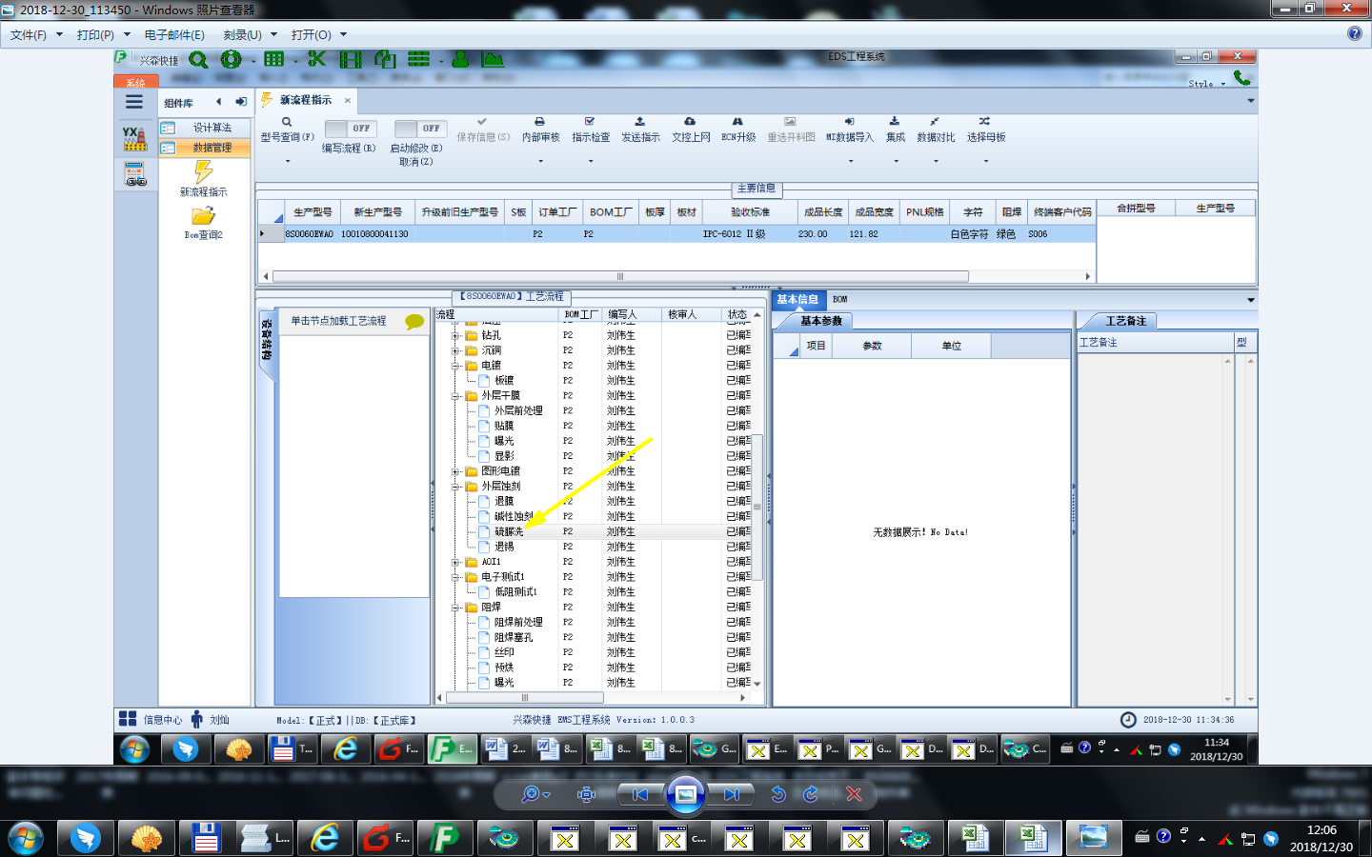Open dropdown arrow under MI数据导入
Viewport: 1372px width, 857px height.
(x=850, y=161)
